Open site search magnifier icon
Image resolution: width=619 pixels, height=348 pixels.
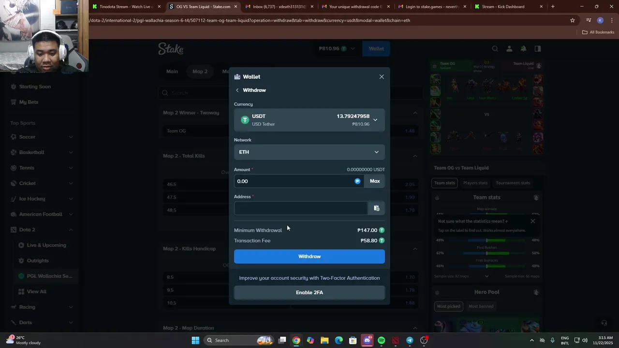(x=495, y=49)
